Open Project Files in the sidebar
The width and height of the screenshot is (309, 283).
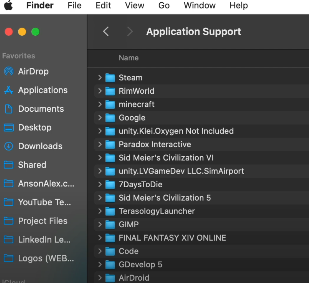click(43, 221)
